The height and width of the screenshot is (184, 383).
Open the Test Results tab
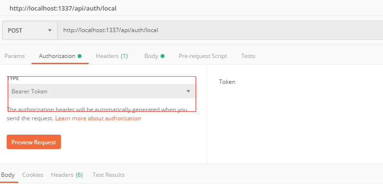pyautogui.click(x=108, y=175)
